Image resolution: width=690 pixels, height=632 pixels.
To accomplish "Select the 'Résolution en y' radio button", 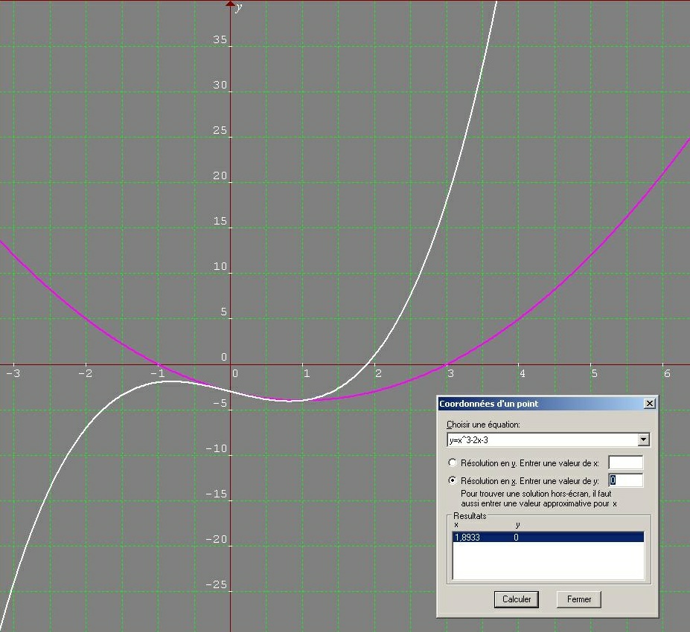I will click(x=453, y=463).
